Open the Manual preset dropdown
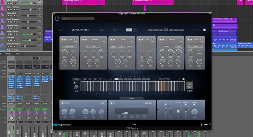Screen dimensions: 253x137 78,19
